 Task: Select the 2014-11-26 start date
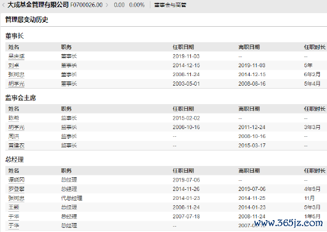[x=186, y=189]
